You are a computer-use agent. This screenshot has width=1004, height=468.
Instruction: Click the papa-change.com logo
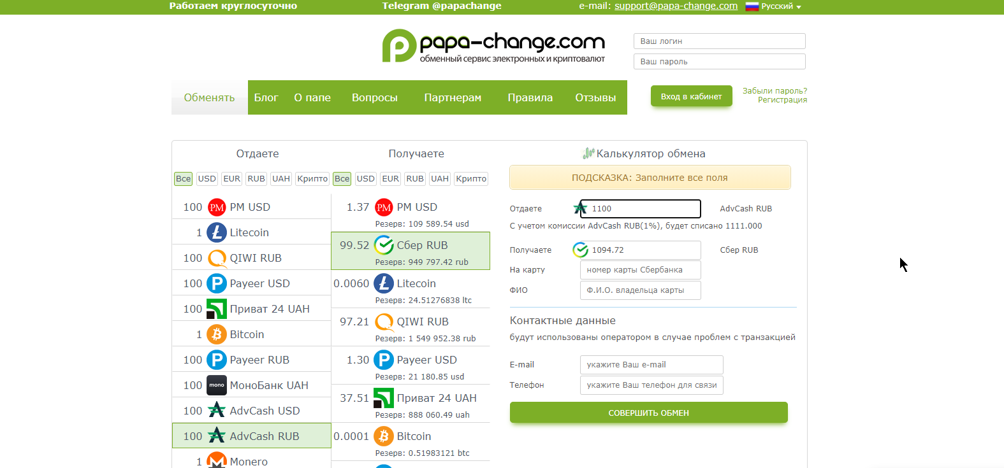(x=493, y=46)
